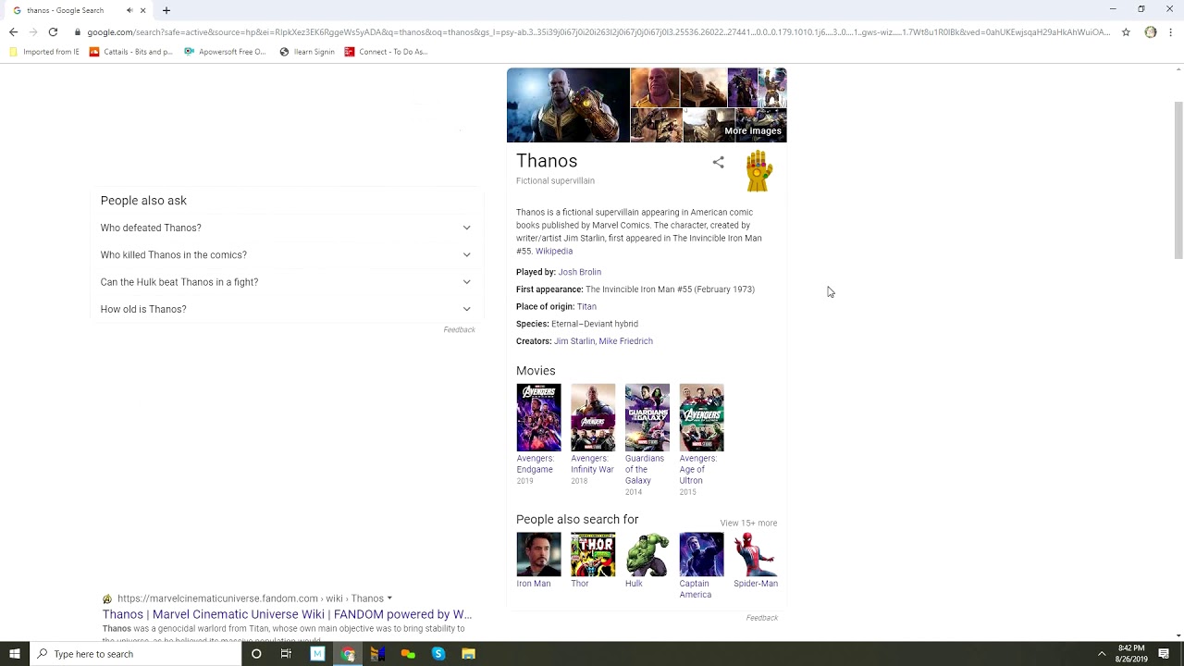Open a new tab with plus button
Screen dimensions: 1184x666
coord(166,10)
